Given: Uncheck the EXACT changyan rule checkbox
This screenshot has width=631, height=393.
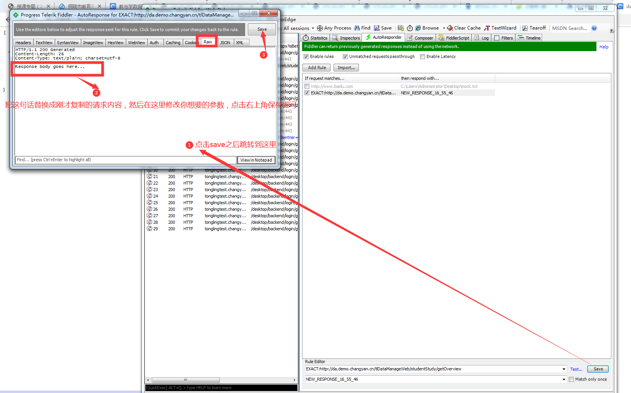Looking at the screenshot, I should pos(307,93).
